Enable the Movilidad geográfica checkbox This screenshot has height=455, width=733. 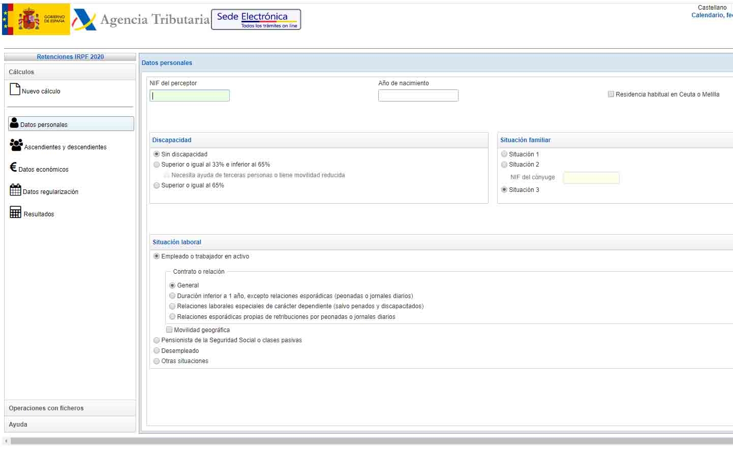(169, 330)
